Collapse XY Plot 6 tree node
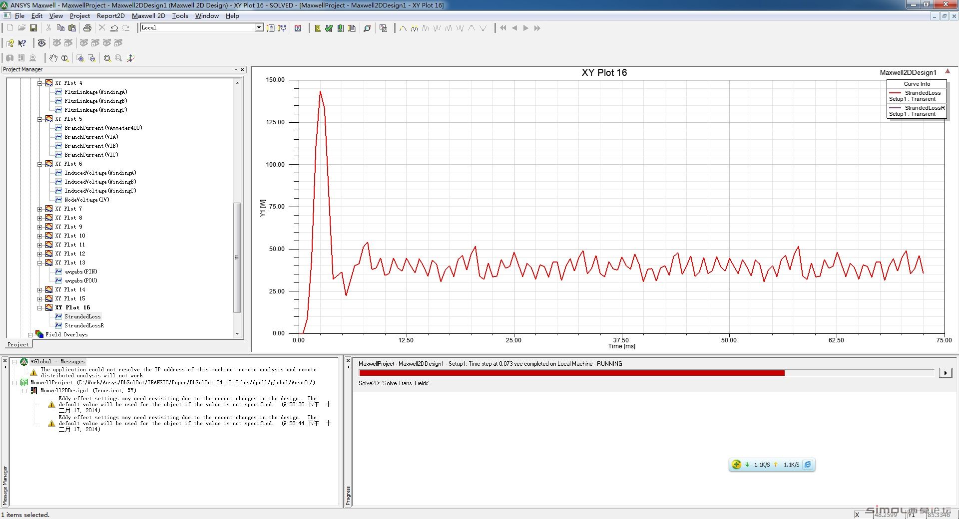 pos(40,164)
